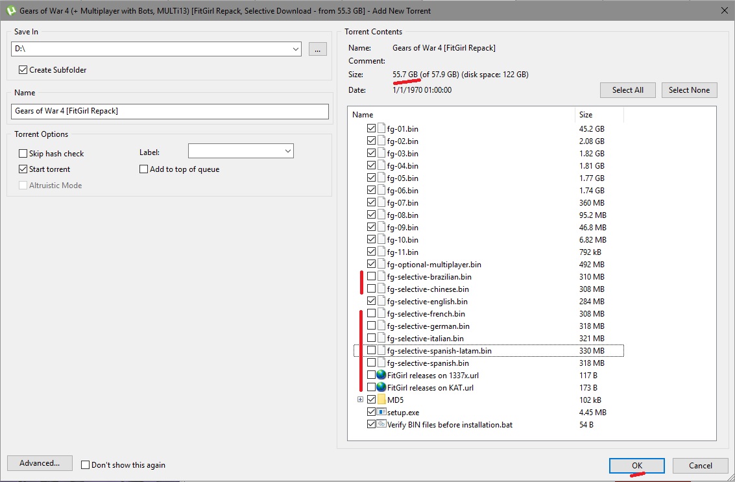
Task: Select the fg-05.bin file name
Action: point(403,178)
